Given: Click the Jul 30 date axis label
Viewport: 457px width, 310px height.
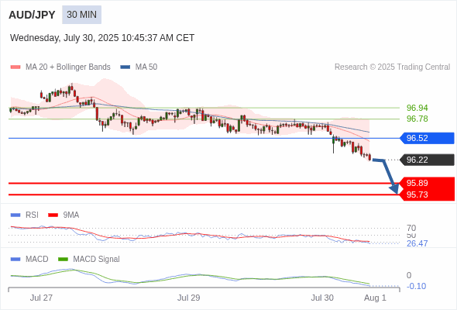Looking at the screenshot, I should tap(322, 298).
